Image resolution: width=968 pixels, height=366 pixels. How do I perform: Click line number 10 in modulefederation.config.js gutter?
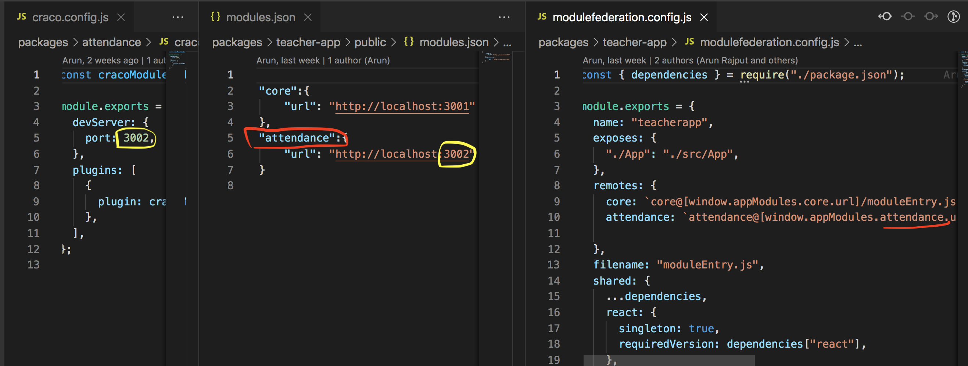(554, 217)
